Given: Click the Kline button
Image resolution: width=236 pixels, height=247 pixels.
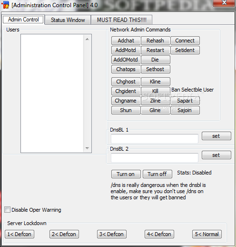Looking at the screenshot, I should [x=155, y=82].
